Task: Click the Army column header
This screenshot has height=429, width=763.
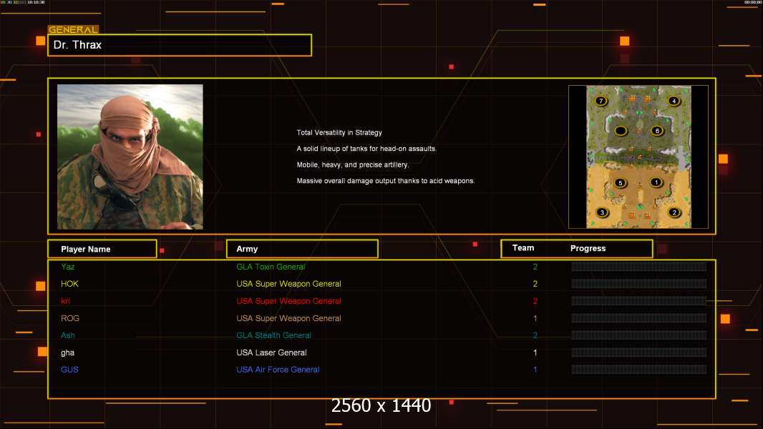Action: [302, 249]
